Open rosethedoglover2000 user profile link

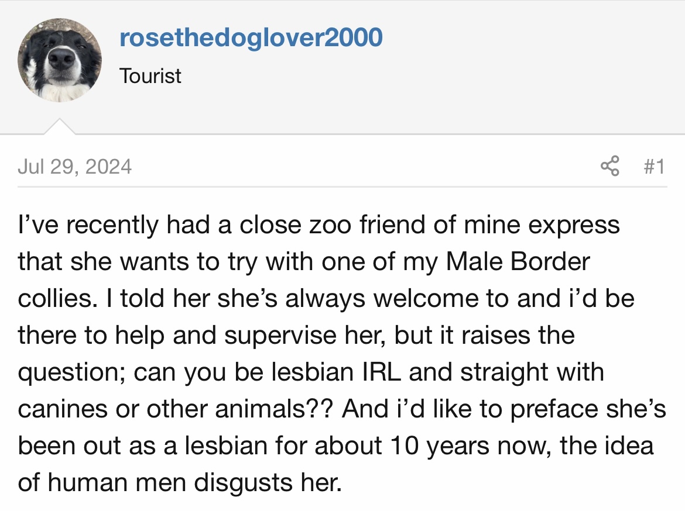coord(251,37)
